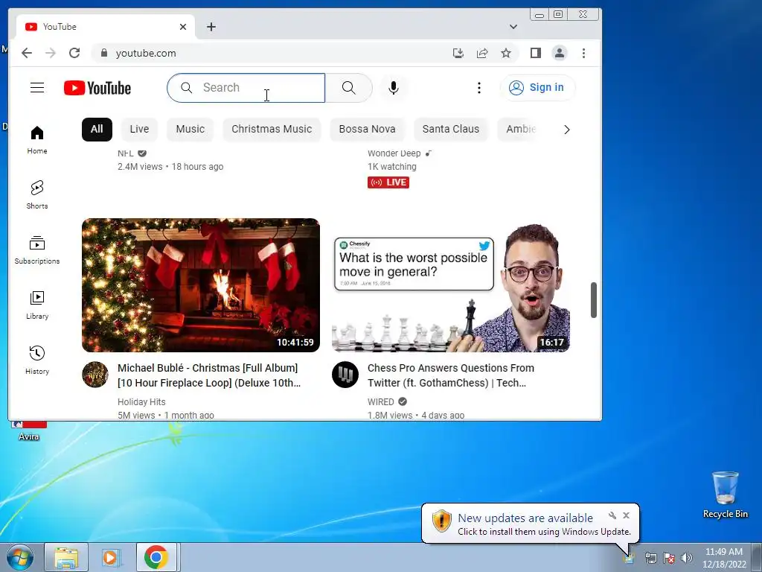
Task: Open the YouTube hamburger guide menu
Action: 37,88
